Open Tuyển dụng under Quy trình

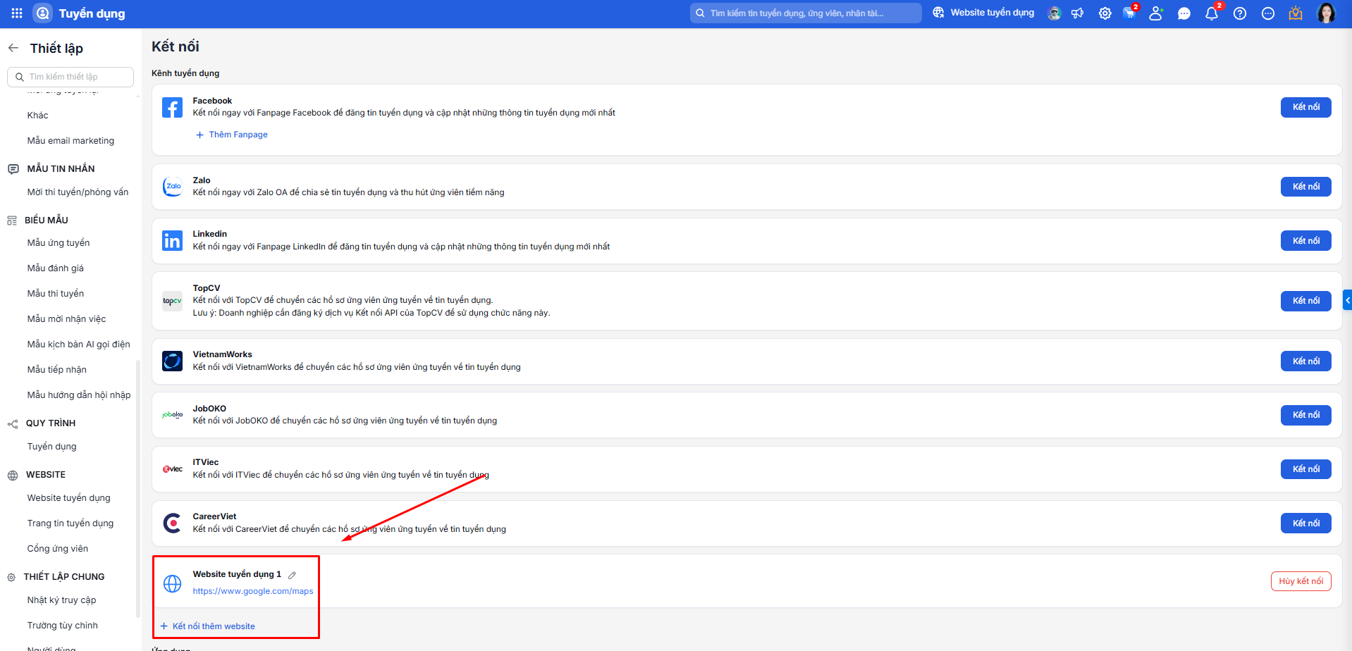pyautogui.click(x=52, y=447)
